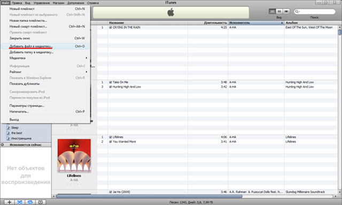Uncheck You Wanted More track

pyautogui.click(x=111, y=142)
